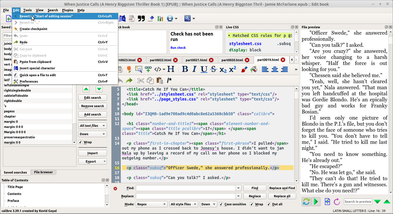Image resolution: width=393 pixels, height=214 pixels.
Task: Click the Import button
Action: (x=92, y=153)
